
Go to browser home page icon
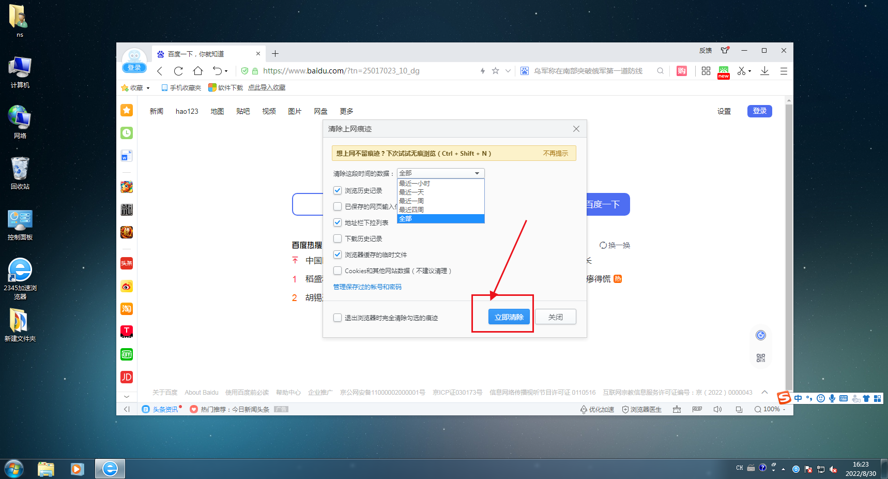pos(198,71)
